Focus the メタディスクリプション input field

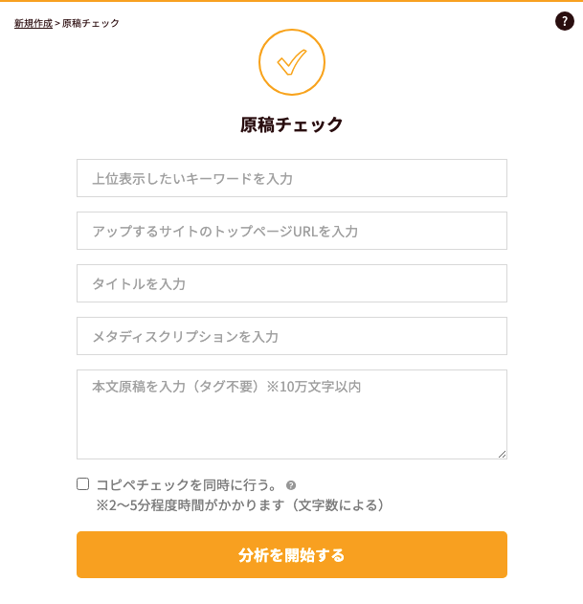click(x=291, y=336)
